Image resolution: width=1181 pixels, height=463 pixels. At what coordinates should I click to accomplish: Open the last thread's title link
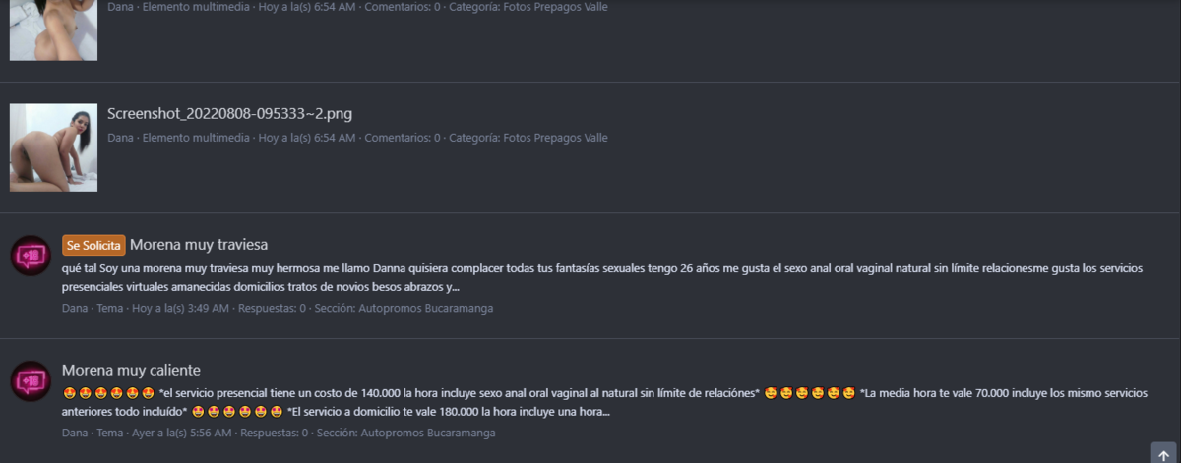click(x=131, y=370)
